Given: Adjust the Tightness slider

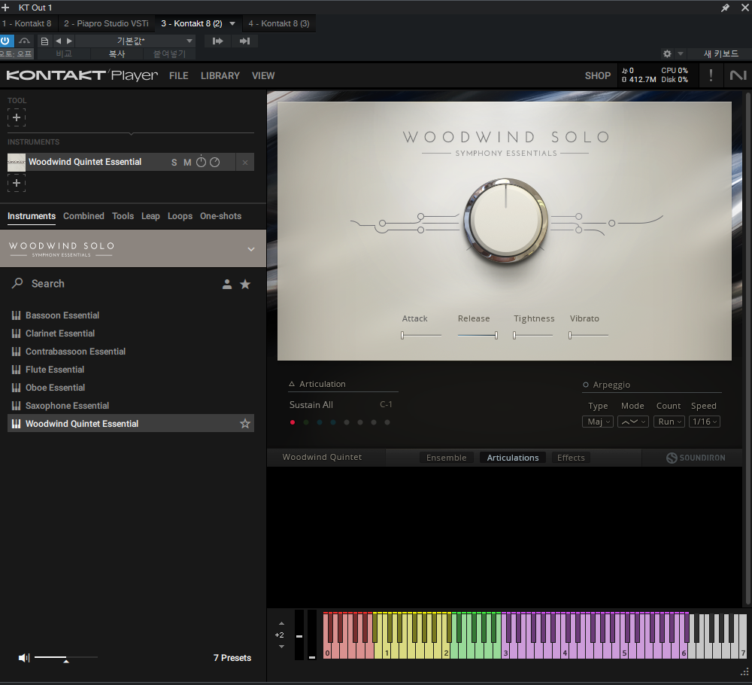Looking at the screenshot, I should pyautogui.click(x=533, y=335).
